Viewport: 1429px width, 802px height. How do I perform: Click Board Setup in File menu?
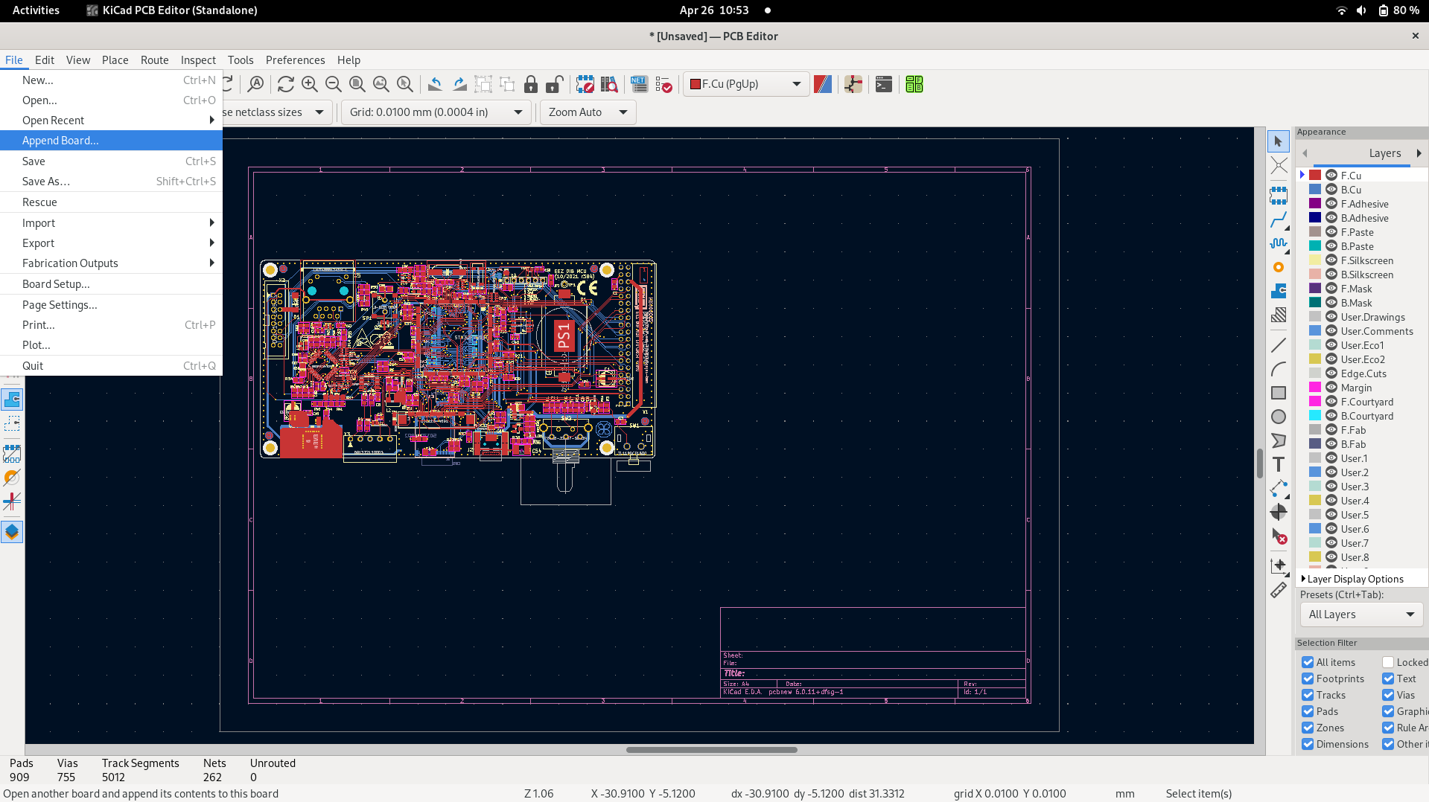click(56, 284)
